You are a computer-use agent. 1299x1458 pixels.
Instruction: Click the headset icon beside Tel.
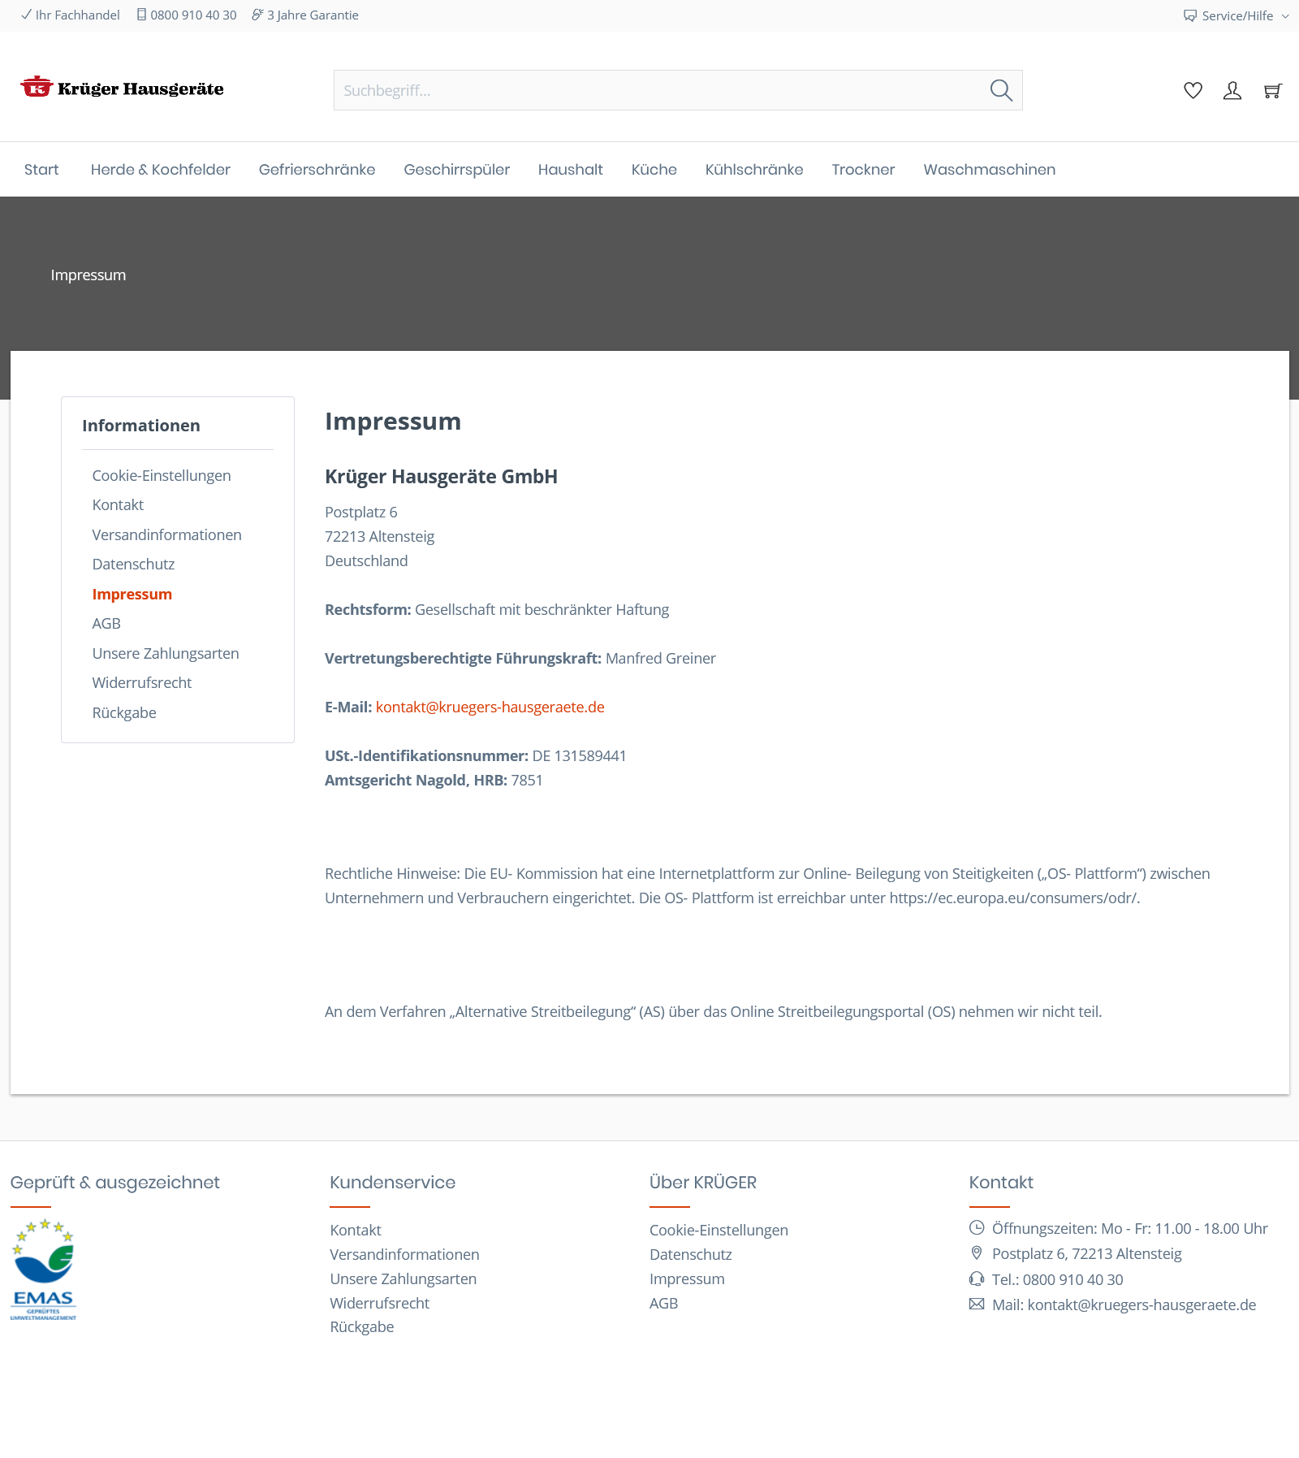point(977,1278)
